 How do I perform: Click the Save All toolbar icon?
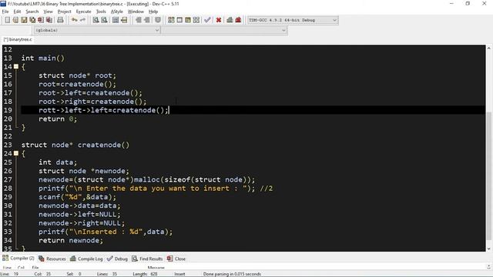(32, 20)
